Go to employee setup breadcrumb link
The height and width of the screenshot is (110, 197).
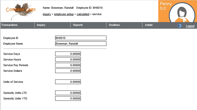click(x=64, y=14)
